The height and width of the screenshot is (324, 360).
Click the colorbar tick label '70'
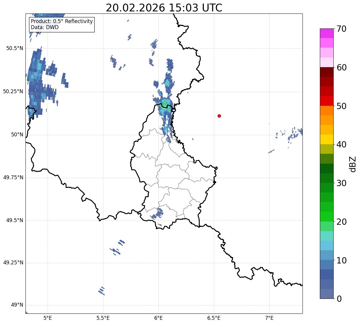342,29
